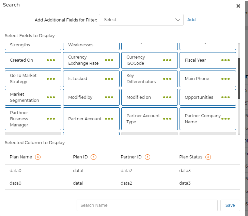Remove the Plan ID column
The height and width of the screenshot is (216, 248).
[93, 157]
